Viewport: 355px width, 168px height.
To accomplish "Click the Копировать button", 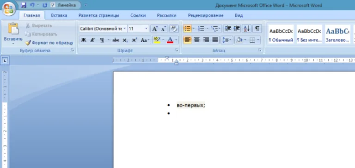I will (41, 34).
